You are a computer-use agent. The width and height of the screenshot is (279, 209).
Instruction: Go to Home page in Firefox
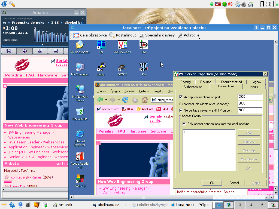pos(145,100)
